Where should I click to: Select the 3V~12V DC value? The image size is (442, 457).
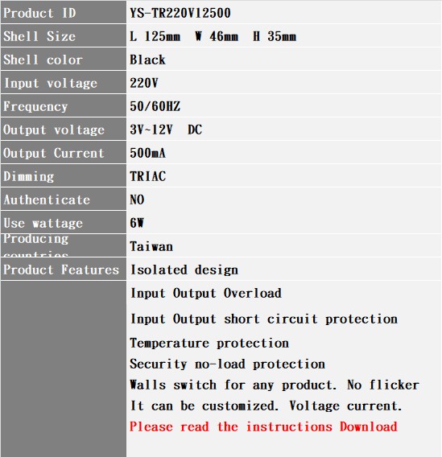[x=166, y=130]
